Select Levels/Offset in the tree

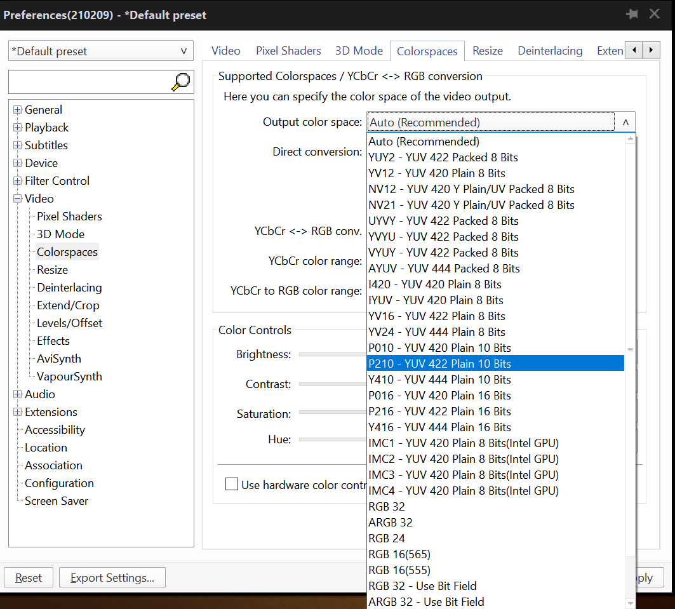click(69, 323)
